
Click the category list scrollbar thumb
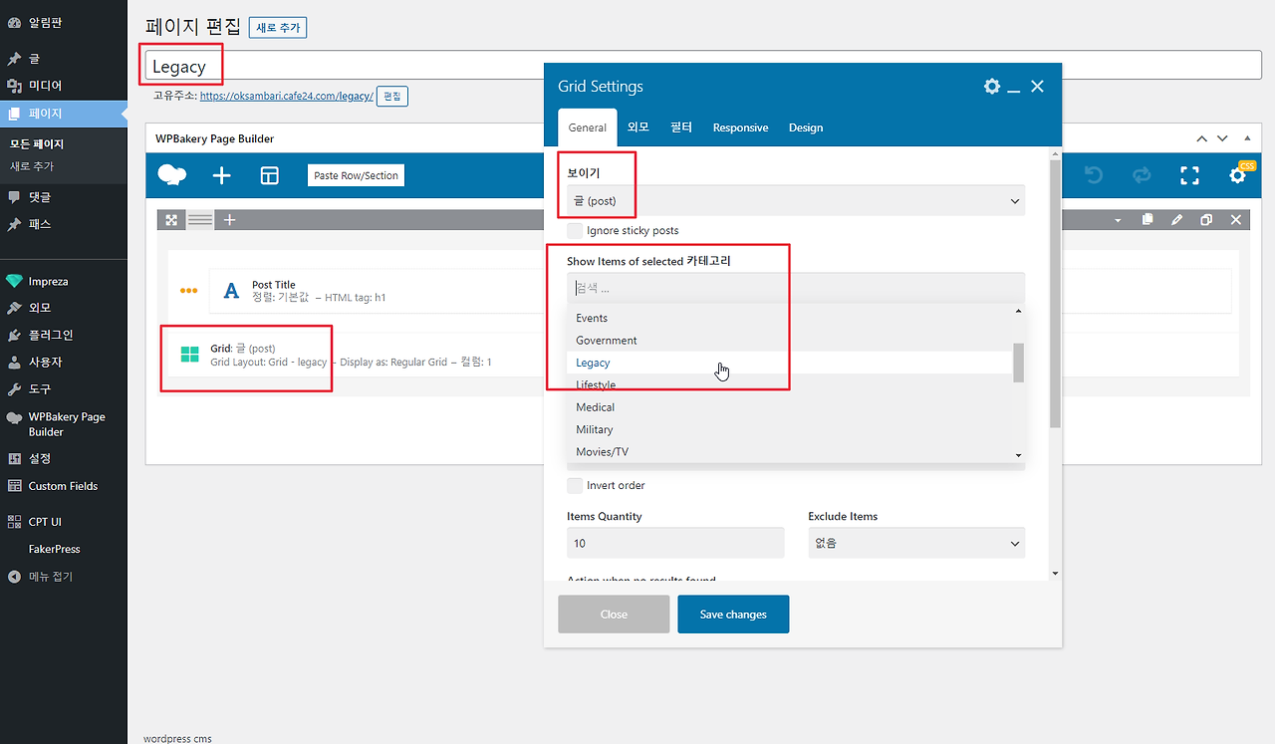1018,363
